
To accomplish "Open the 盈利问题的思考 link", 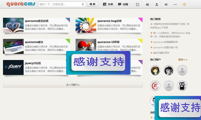I will 161,53.
